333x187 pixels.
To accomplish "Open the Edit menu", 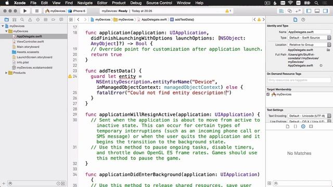I will (x=44, y=3).
